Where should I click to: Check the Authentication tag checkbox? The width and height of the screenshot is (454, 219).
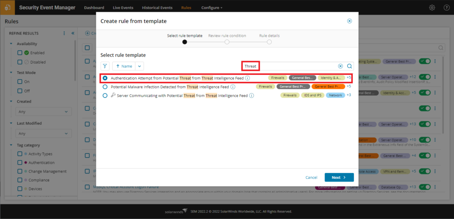(x=20, y=163)
